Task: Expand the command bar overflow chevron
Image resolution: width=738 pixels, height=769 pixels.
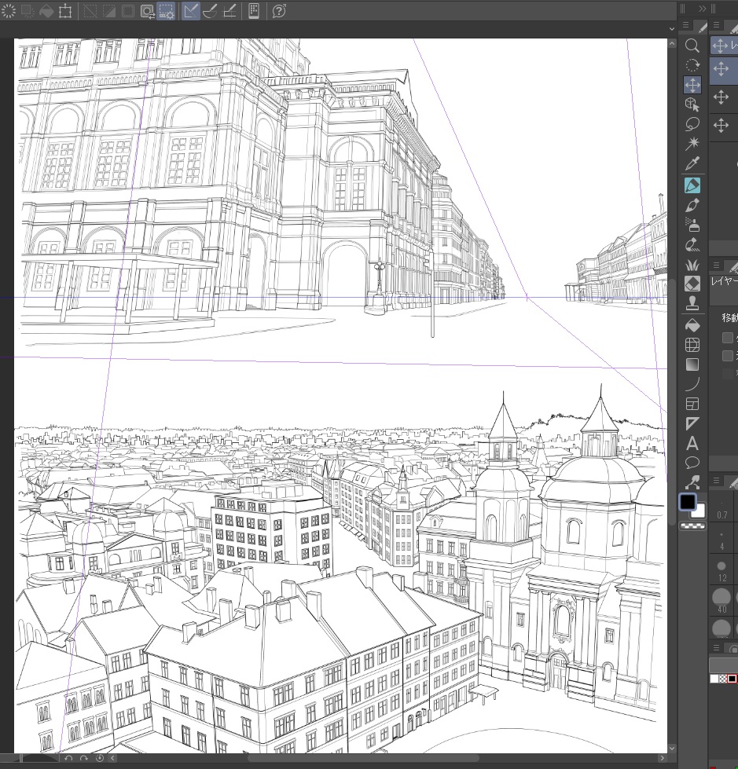Action: pos(672,29)
